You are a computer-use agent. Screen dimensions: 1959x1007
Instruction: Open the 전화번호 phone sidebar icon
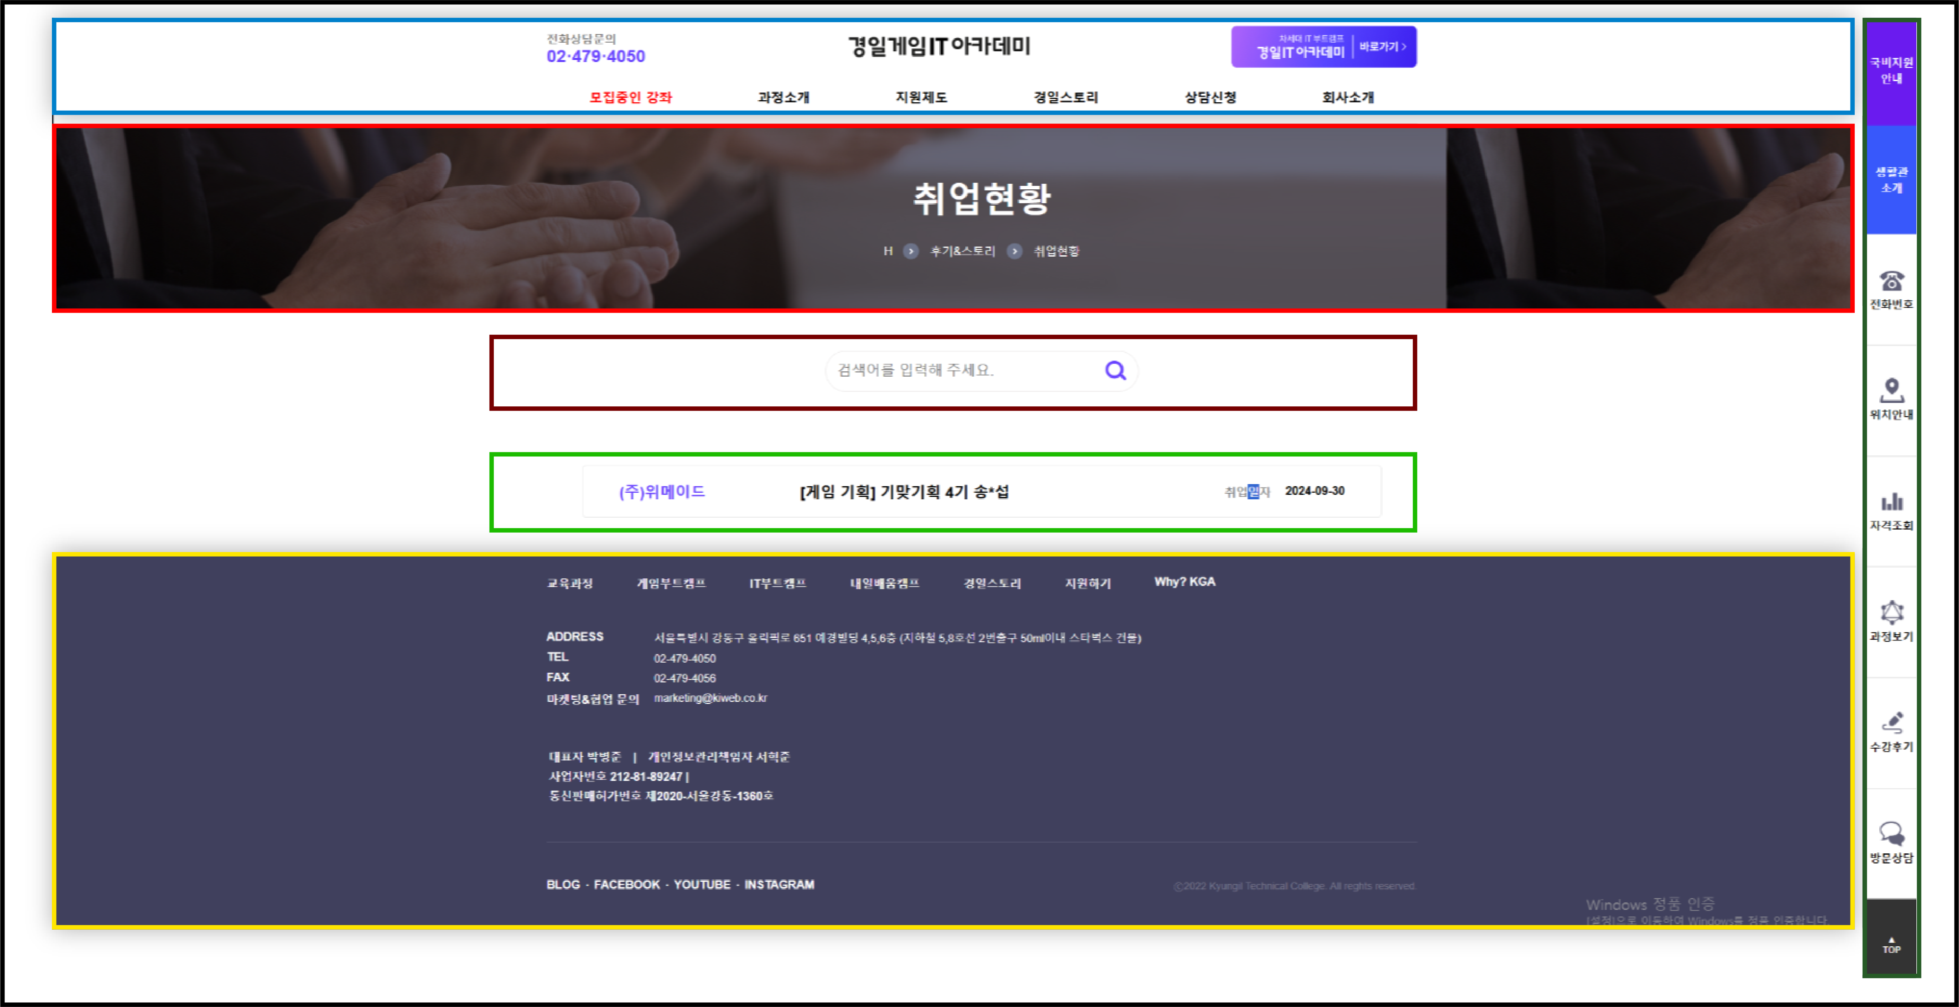coord(1891,290)
